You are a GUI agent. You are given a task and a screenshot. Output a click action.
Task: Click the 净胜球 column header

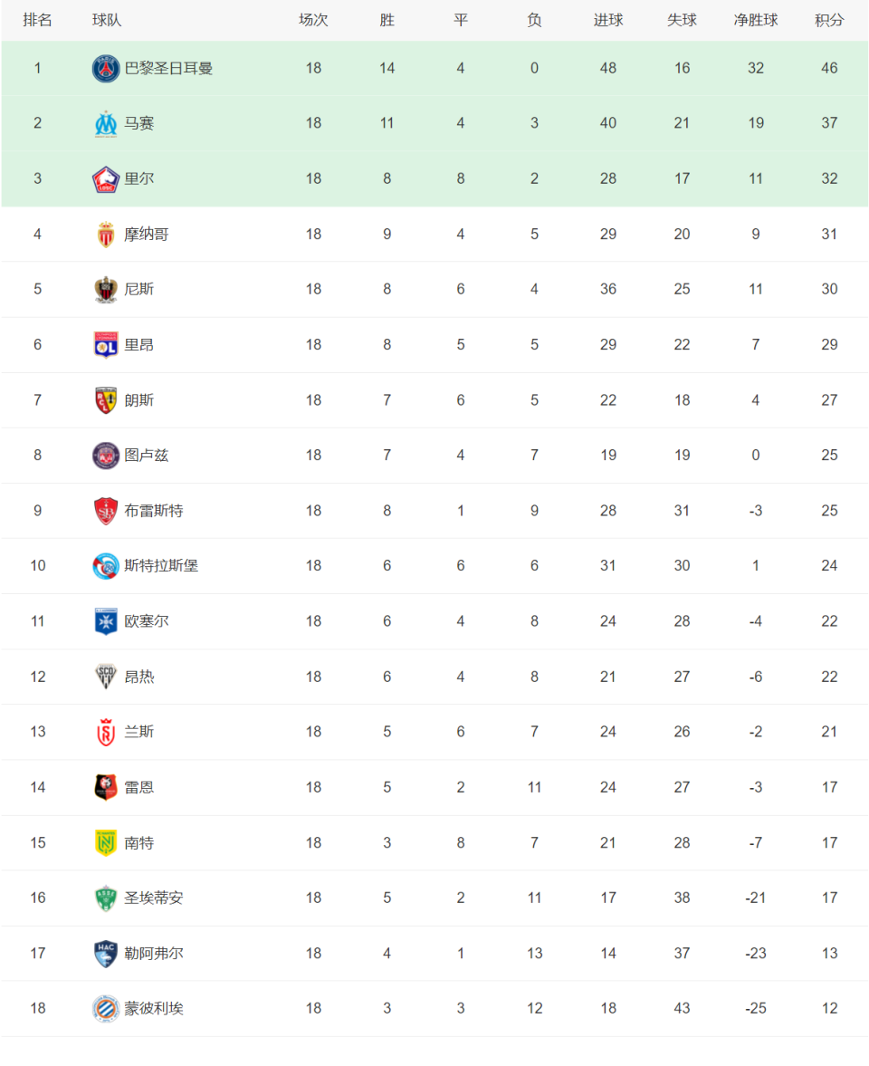tap(756, 21)
